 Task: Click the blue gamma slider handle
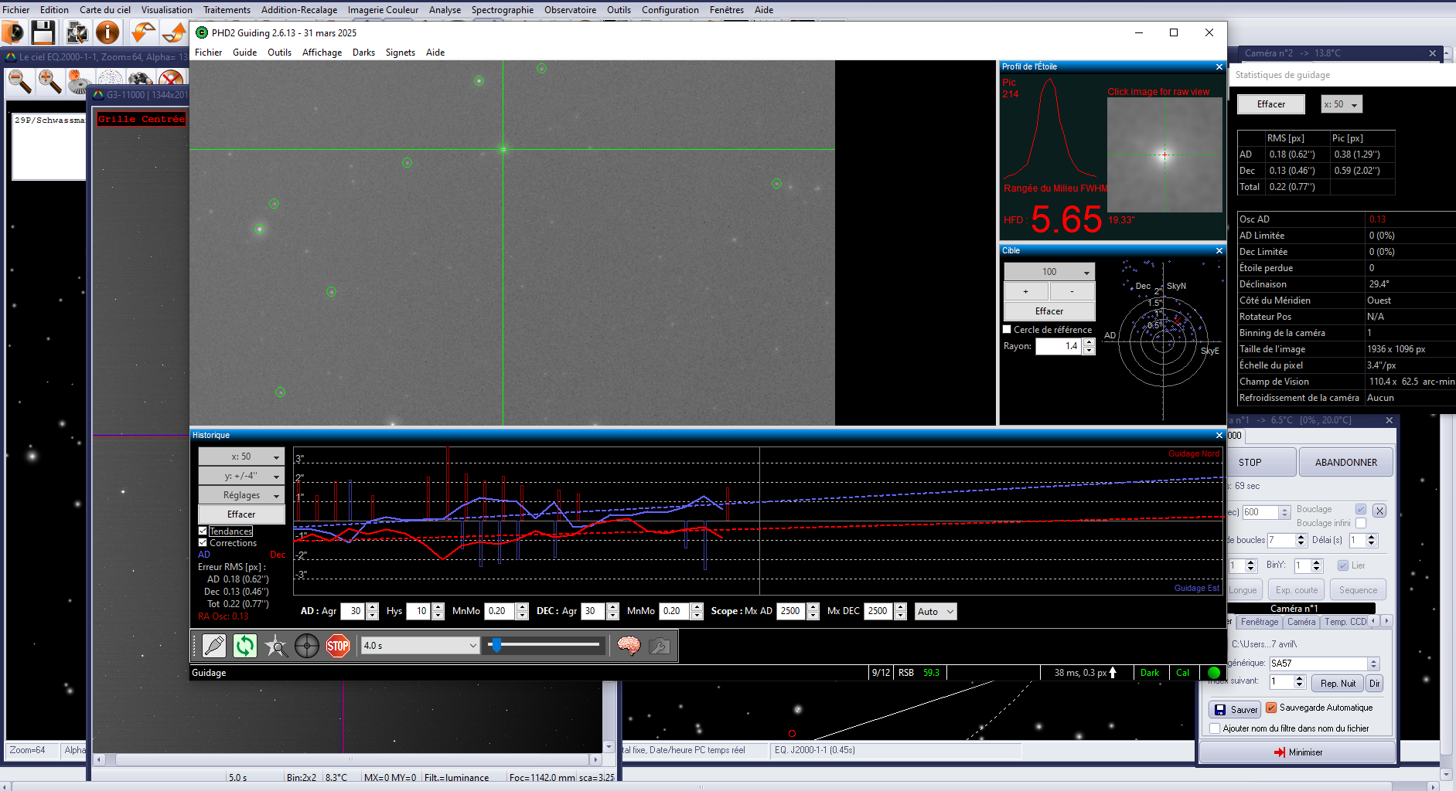coord(496,645)
